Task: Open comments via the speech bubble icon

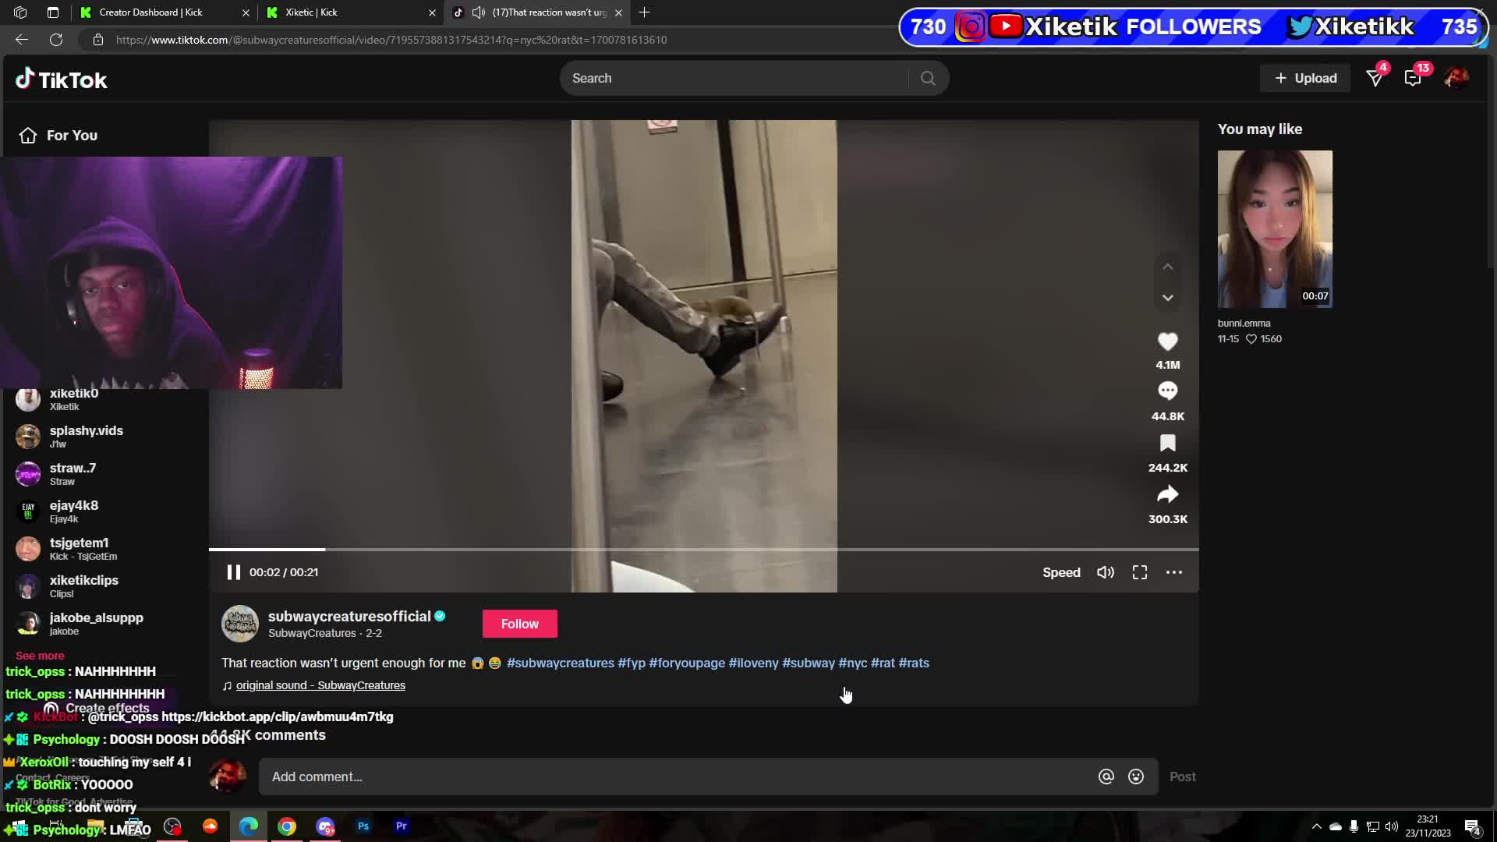Action: pyautogui.click(x=1167, y=391)
